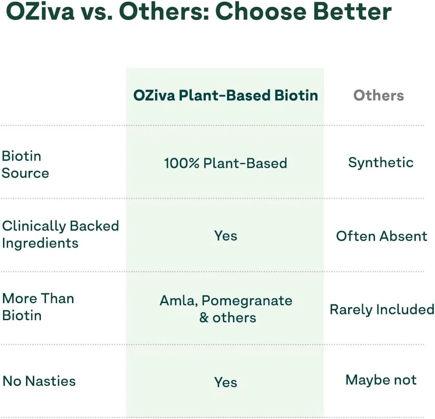Select "Yes" in Clinically Backed Ingredients row
Image resolution: width=435 pixels, height=419 pixels.
[225, 236]
